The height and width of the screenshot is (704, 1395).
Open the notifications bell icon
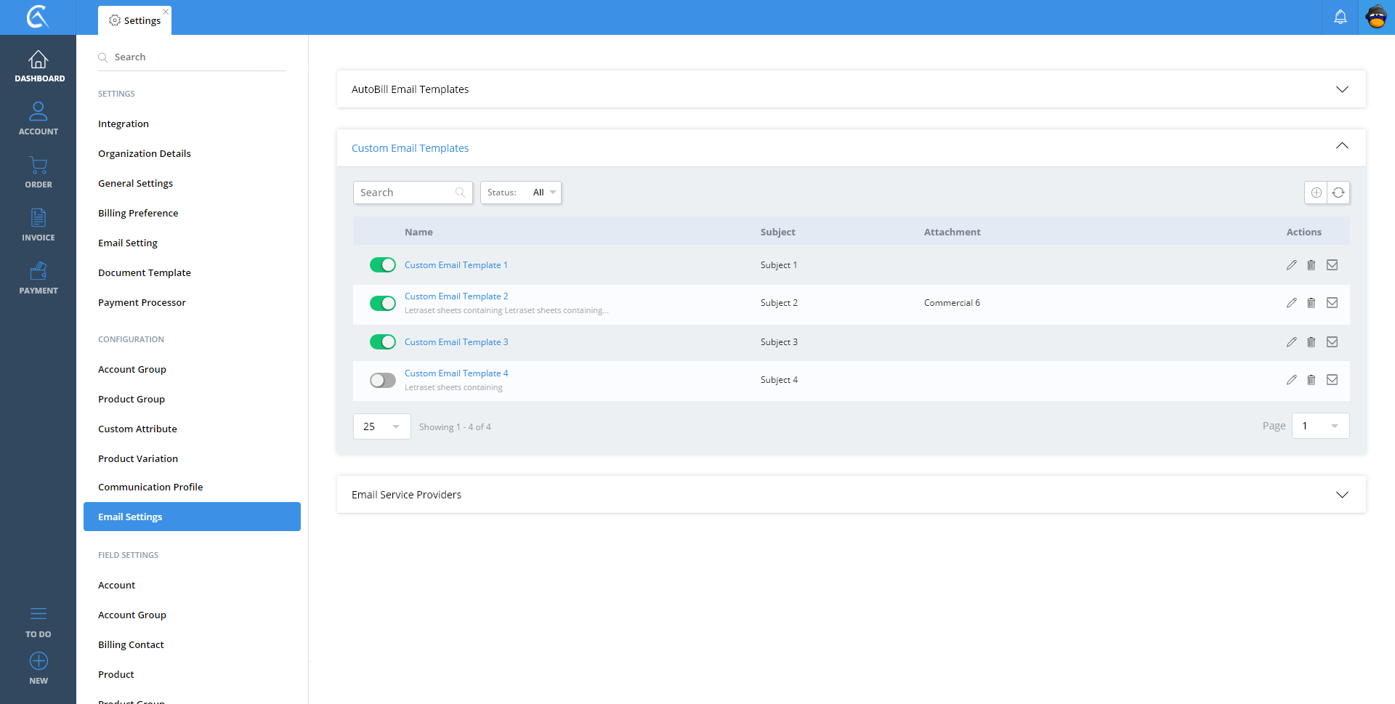click(1340, 17)
